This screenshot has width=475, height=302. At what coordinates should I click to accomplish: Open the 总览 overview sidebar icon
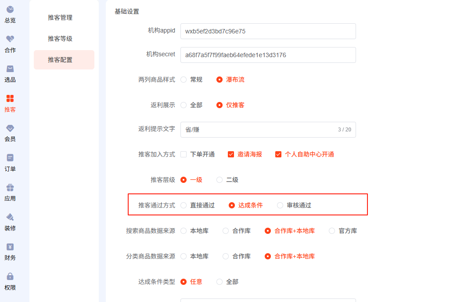10,10
